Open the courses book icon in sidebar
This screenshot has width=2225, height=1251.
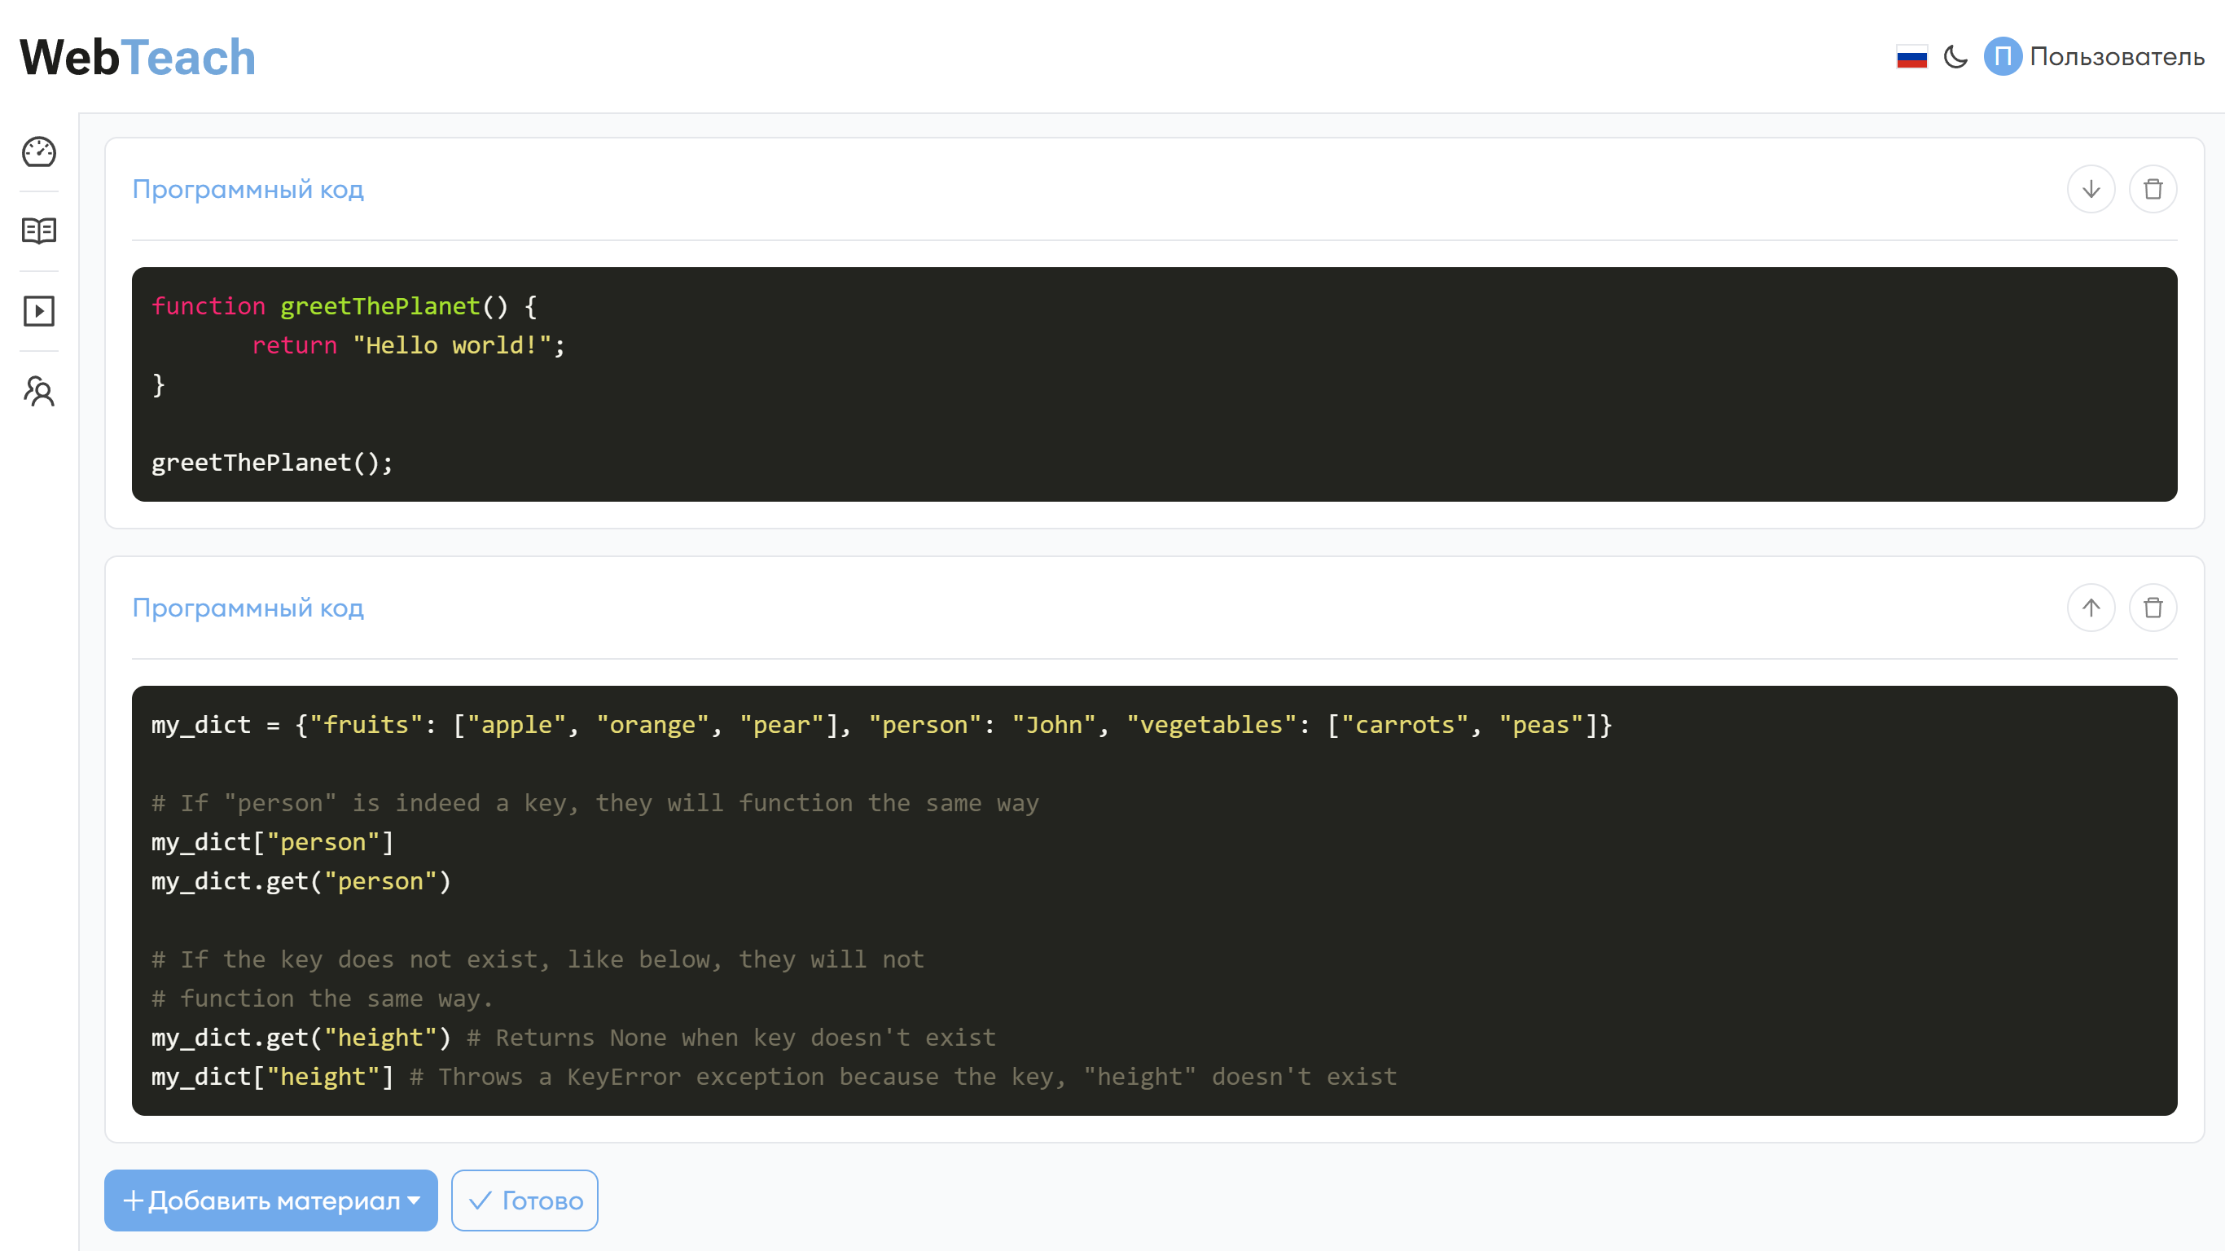(39, 230)
